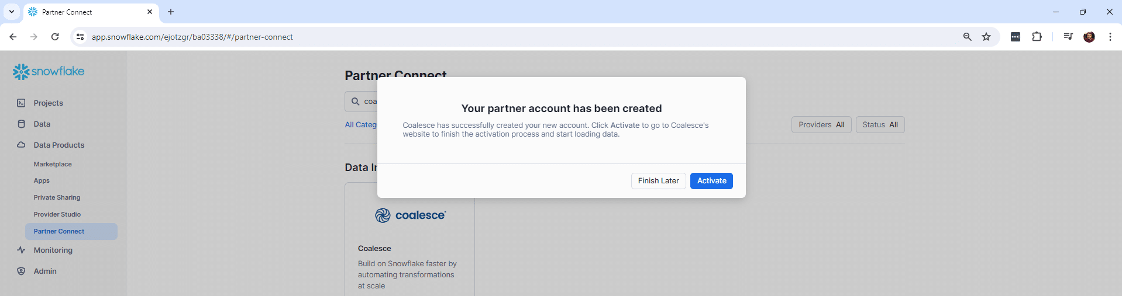Open Monitoring section

click(53, 250)
